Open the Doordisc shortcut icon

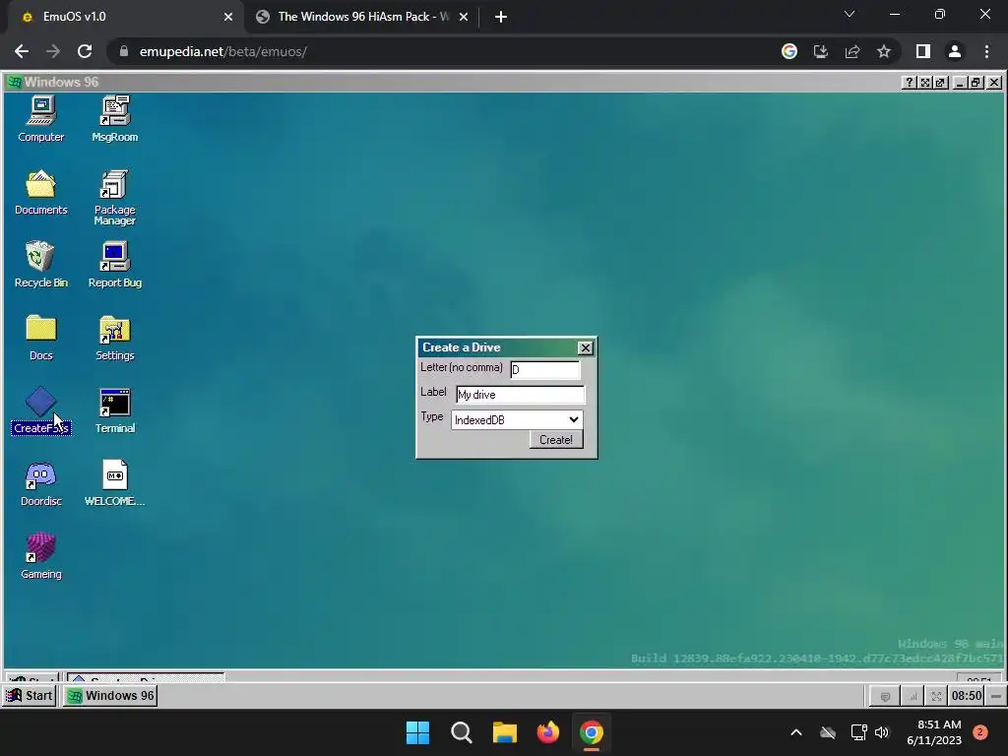pyautogui.click(x=41, y=482)
